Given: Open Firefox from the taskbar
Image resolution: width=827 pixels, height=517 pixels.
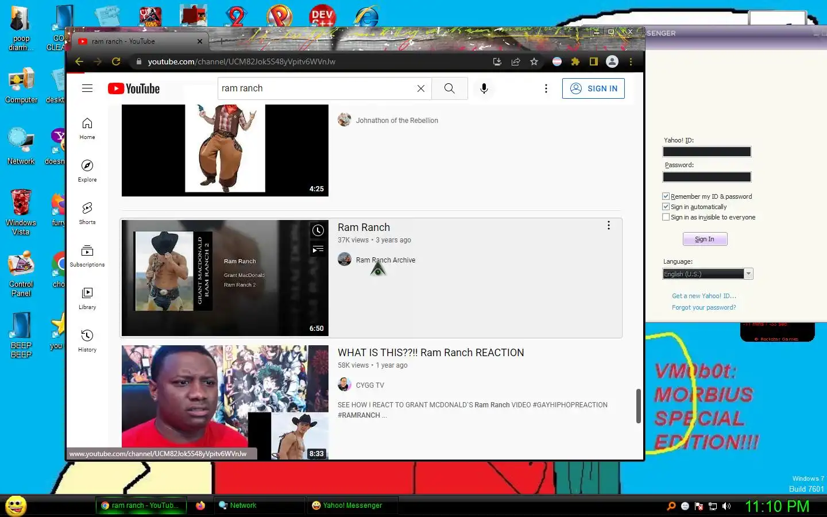Looking at the screenshot, I should tap(200, 506).
